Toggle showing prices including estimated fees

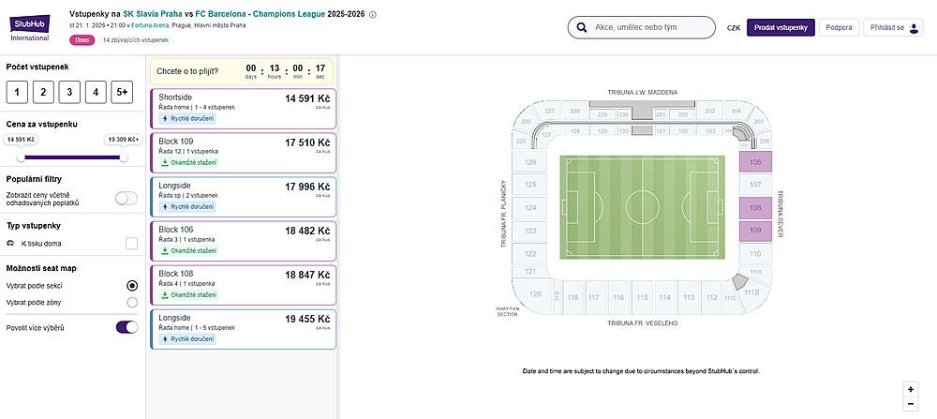[126, 198]
